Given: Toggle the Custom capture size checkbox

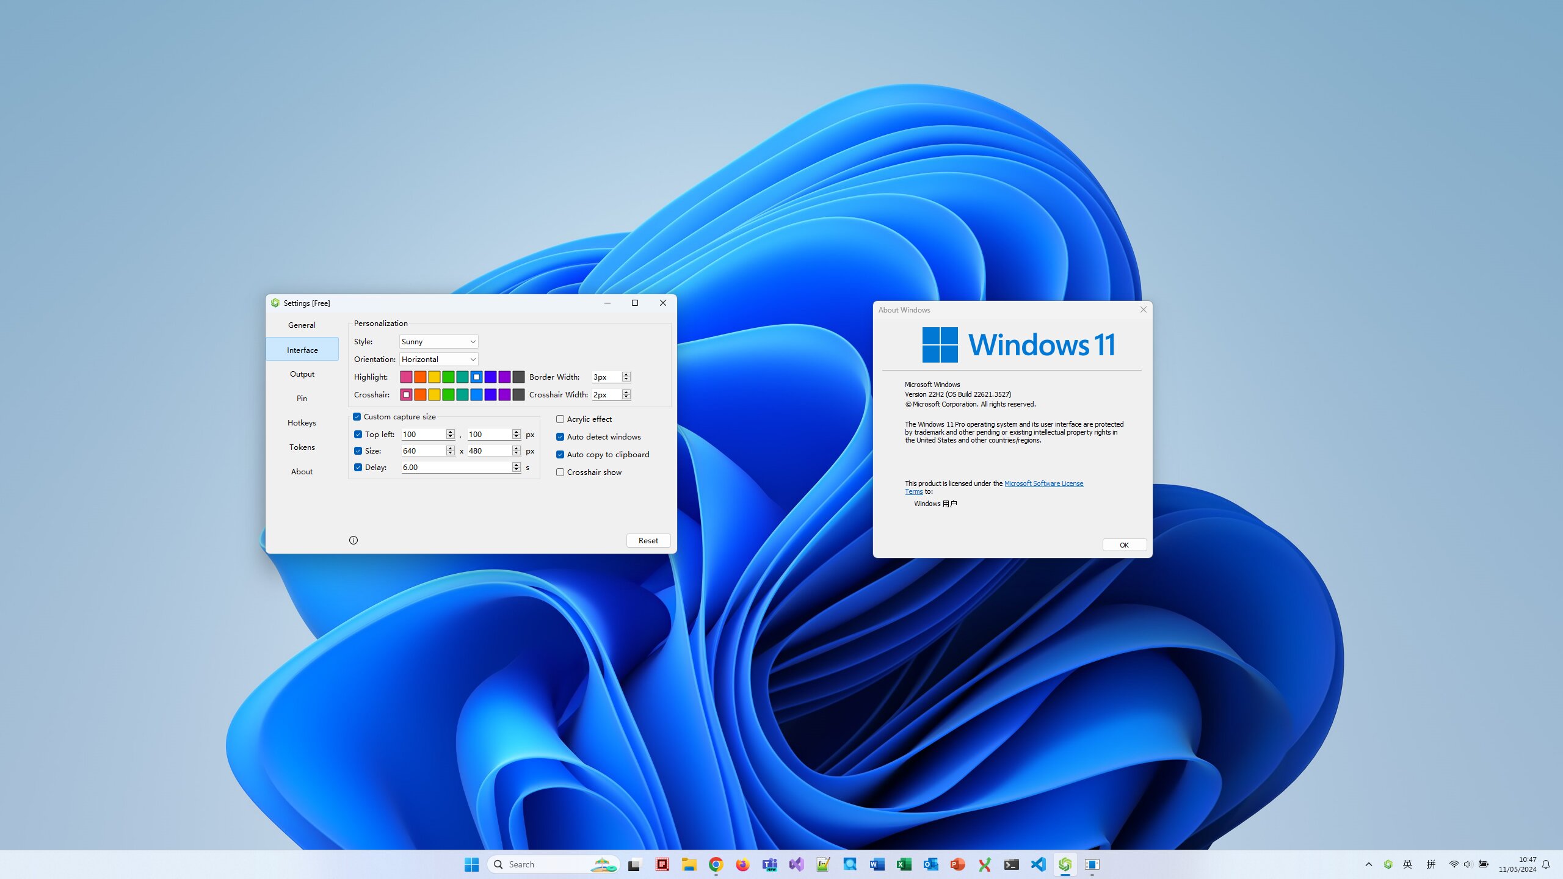Looking at the screenshot, I should 357,416.
